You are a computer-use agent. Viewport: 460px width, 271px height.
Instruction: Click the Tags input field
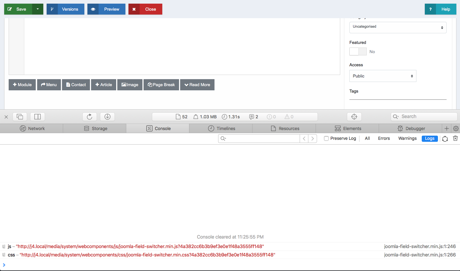tap(398, 96)
